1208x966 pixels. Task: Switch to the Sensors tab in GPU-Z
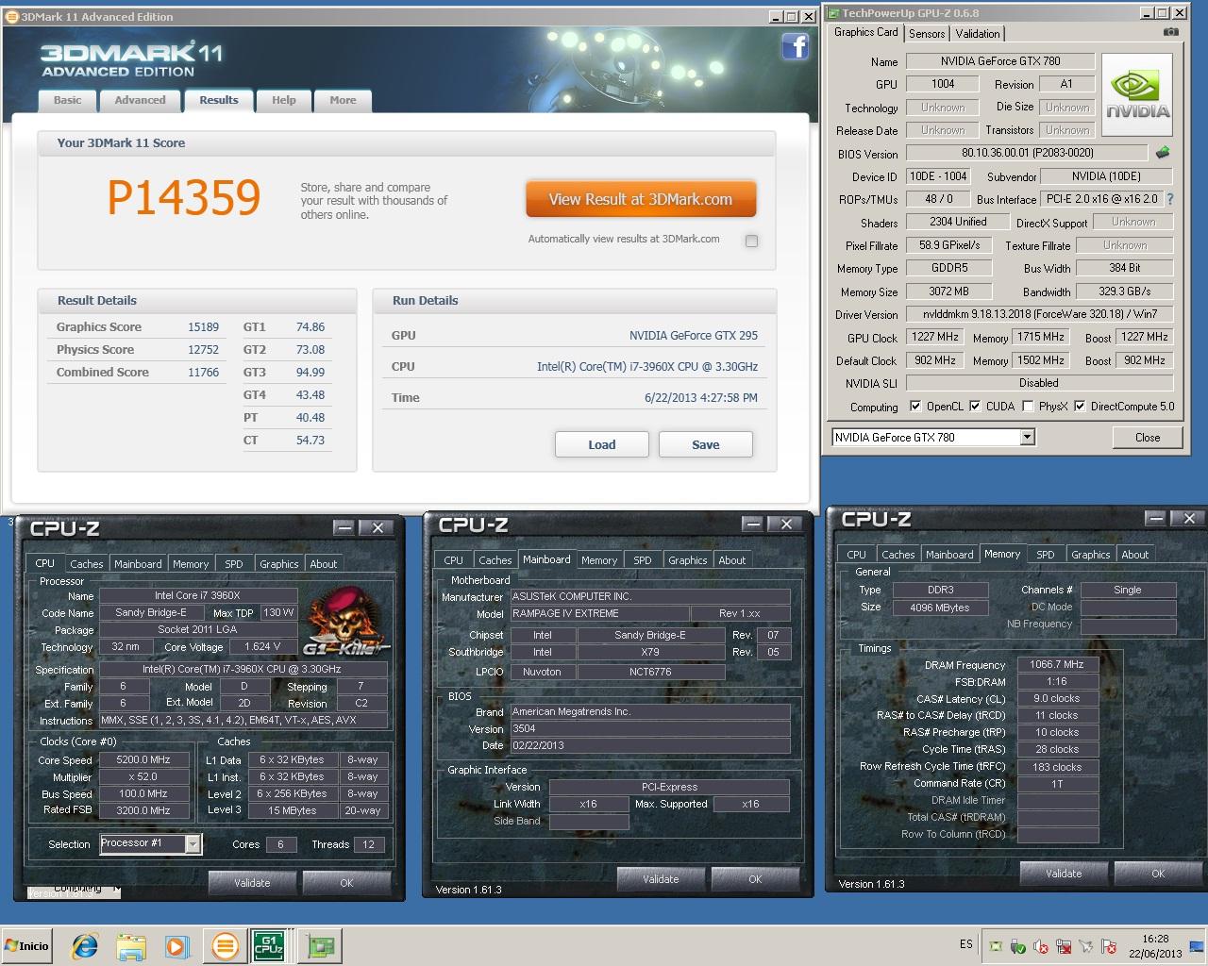[927, 34]
